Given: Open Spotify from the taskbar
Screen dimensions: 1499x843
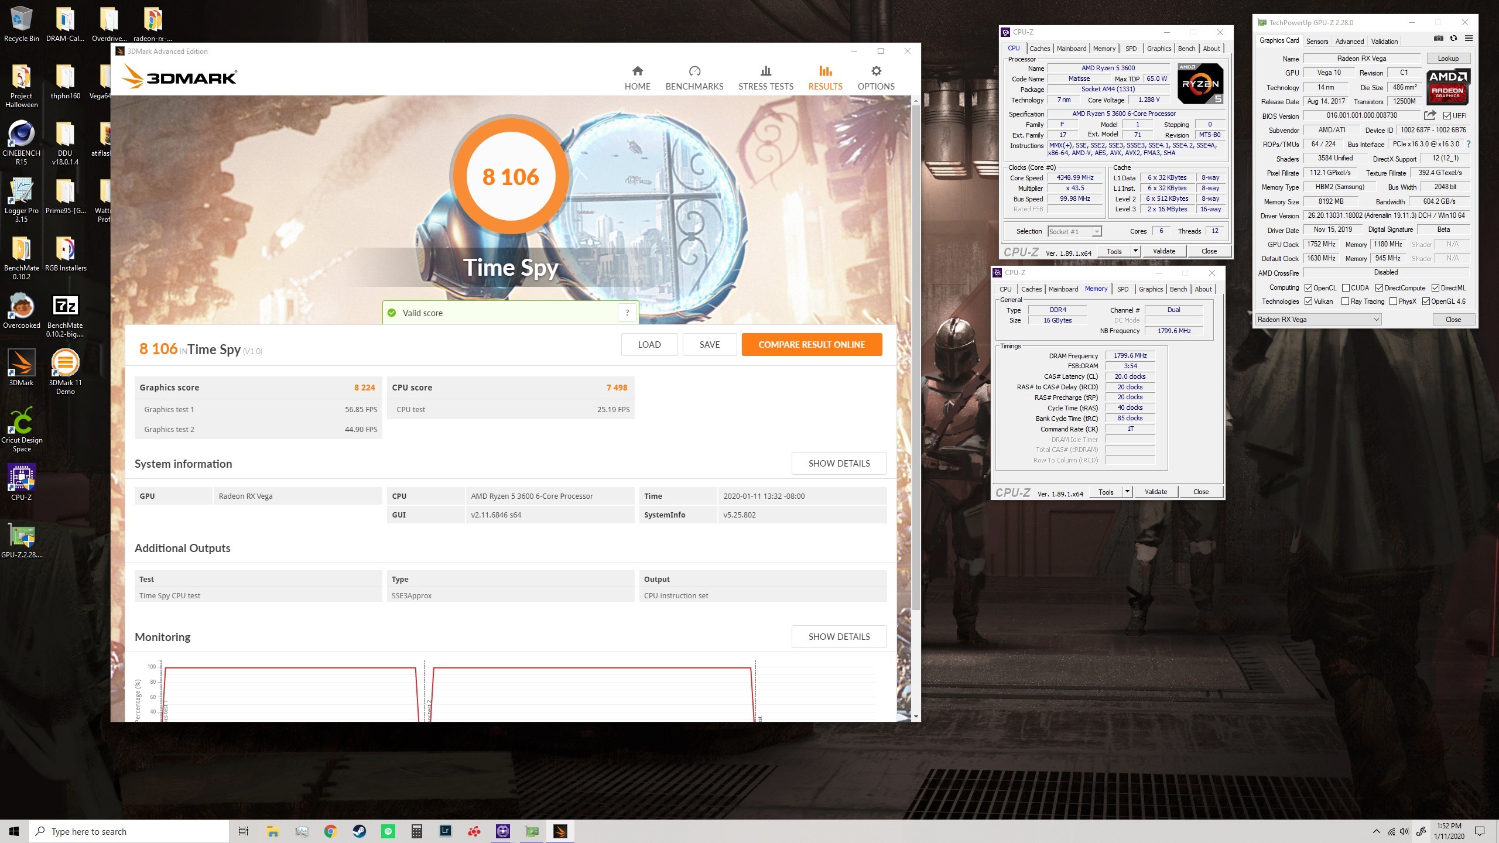Looking at the screenshot, I should 388,831.
